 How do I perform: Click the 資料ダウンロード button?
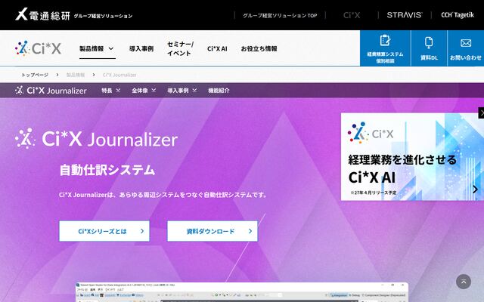[x=213, y=231]
